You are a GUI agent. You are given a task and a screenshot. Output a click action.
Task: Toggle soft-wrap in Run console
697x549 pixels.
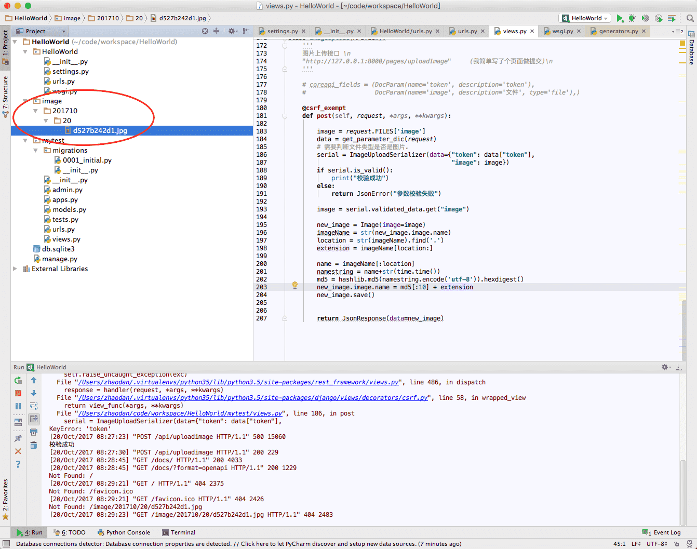click(34, 406)
